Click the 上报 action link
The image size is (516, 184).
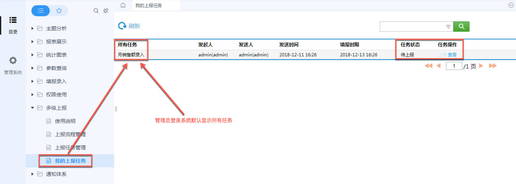point(442,55)
